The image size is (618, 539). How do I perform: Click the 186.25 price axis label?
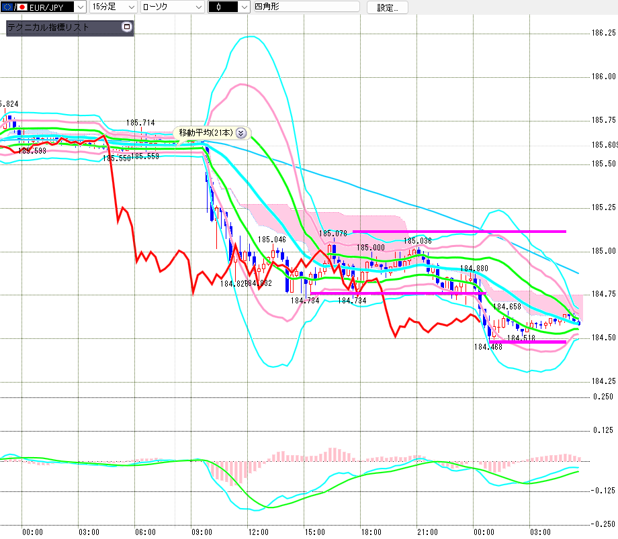click(603, 33)
